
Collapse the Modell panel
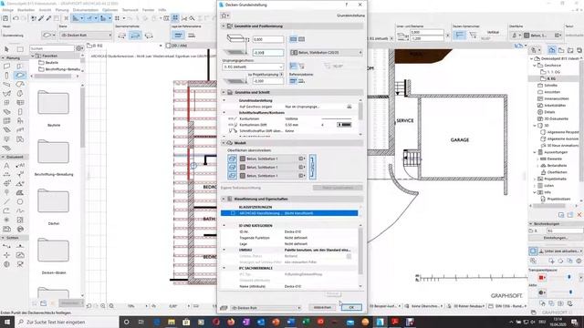[224, 143]
